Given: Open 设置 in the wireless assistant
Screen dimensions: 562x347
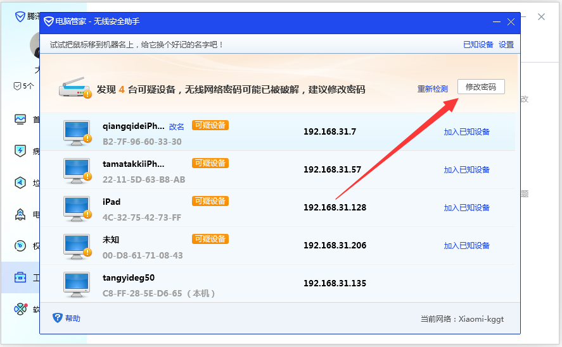Looking at the screenshot, I should tap(506, 45).
